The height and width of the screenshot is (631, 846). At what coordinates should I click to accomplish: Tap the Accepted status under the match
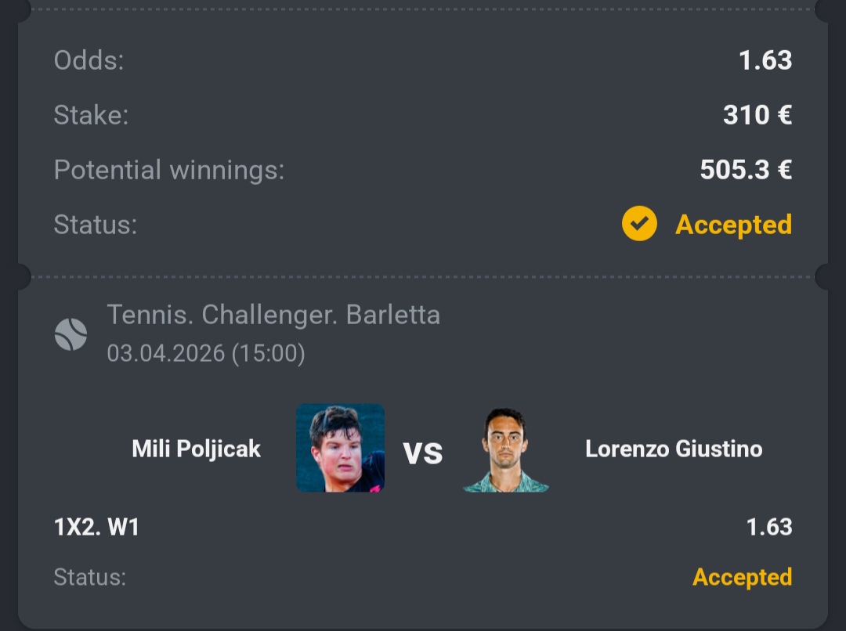pos(743,577)
